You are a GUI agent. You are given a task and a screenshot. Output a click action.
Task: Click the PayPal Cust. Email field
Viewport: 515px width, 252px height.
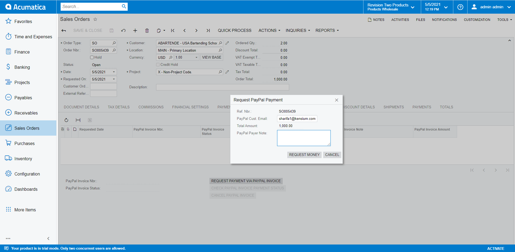point(297,119)
